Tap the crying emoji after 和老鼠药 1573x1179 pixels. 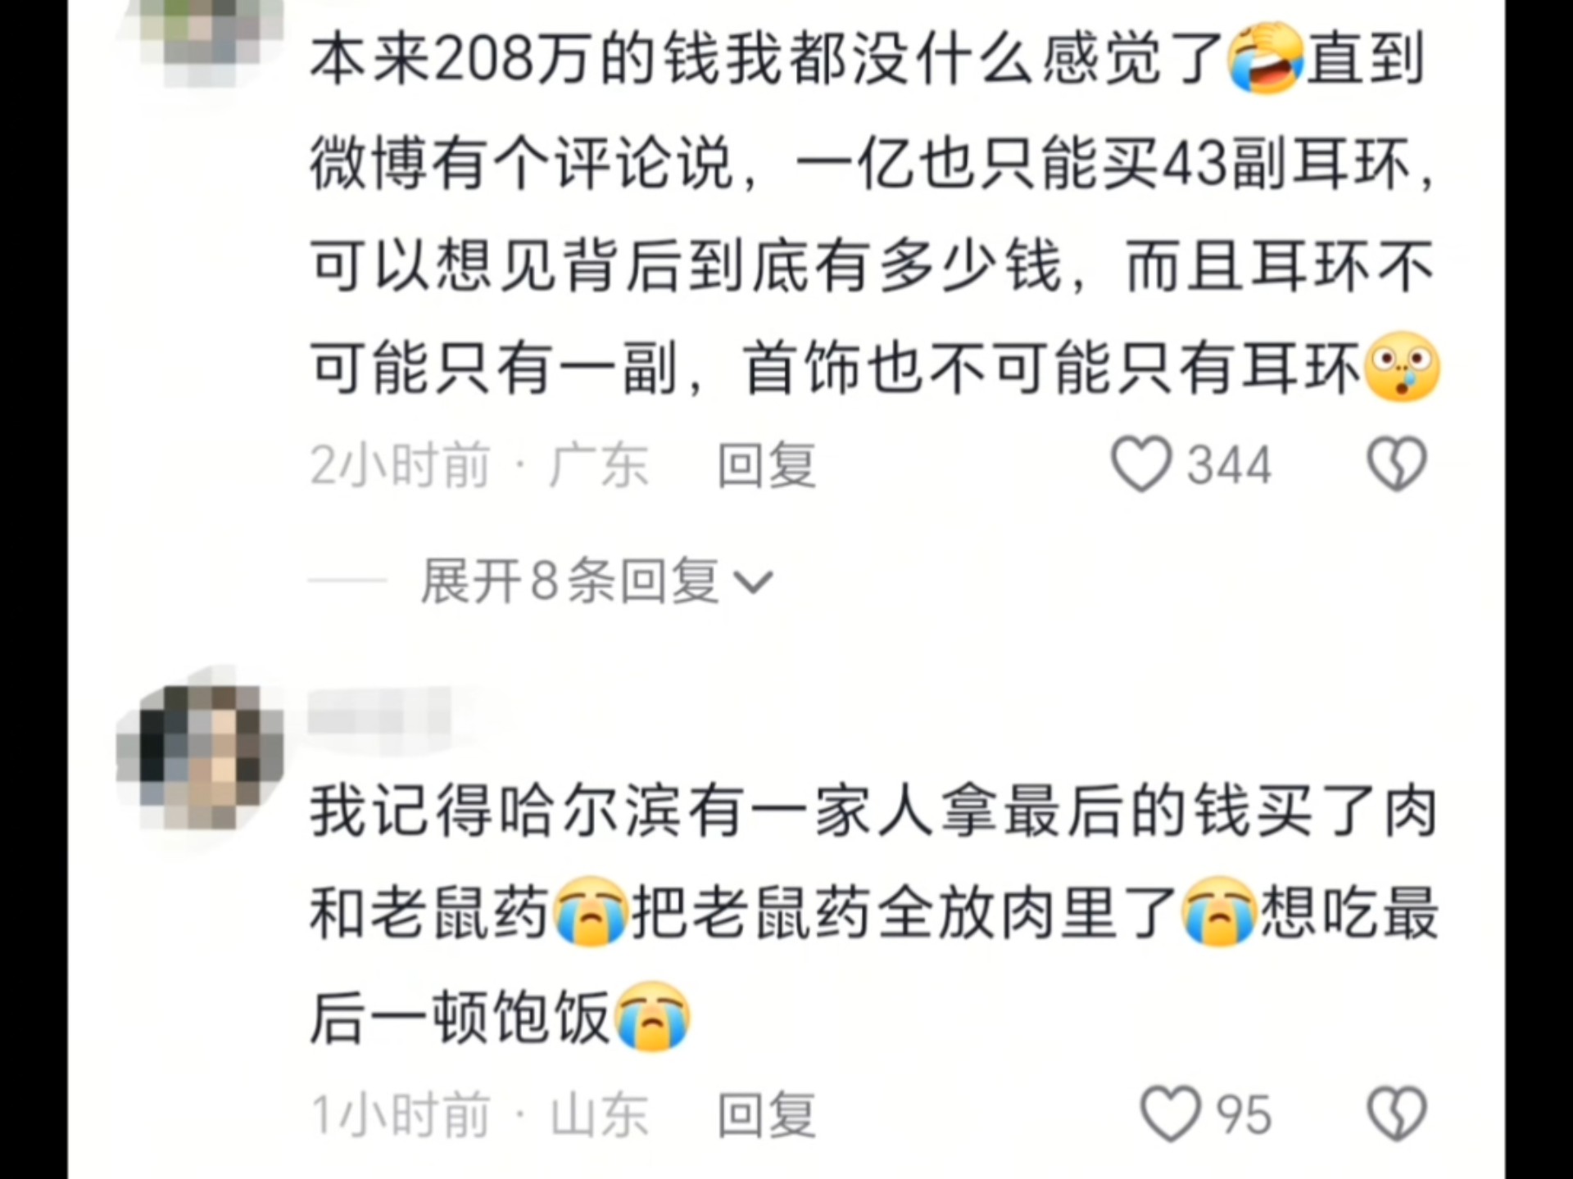click(x=591, y=911)
